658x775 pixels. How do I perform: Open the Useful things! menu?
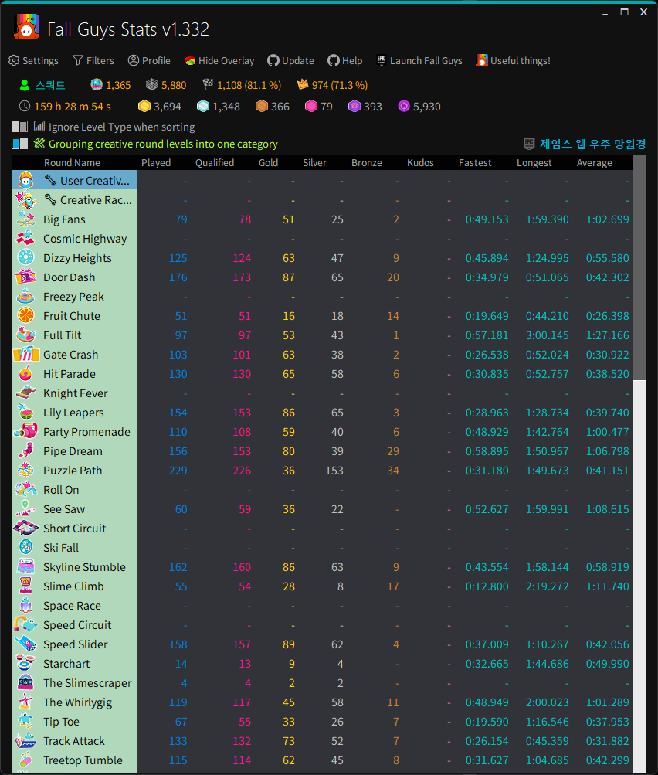pos(514,61)
